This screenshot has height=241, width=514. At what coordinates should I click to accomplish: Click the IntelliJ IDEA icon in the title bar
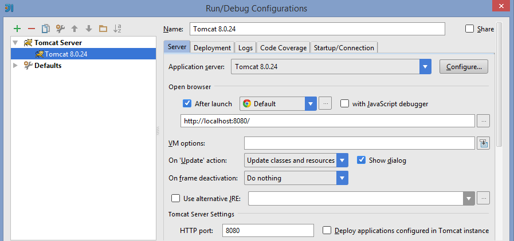pos(10,8)
